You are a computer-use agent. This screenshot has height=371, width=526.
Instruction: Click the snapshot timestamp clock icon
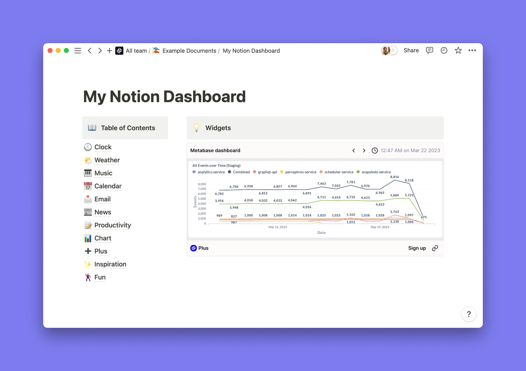tap(375, 151)
